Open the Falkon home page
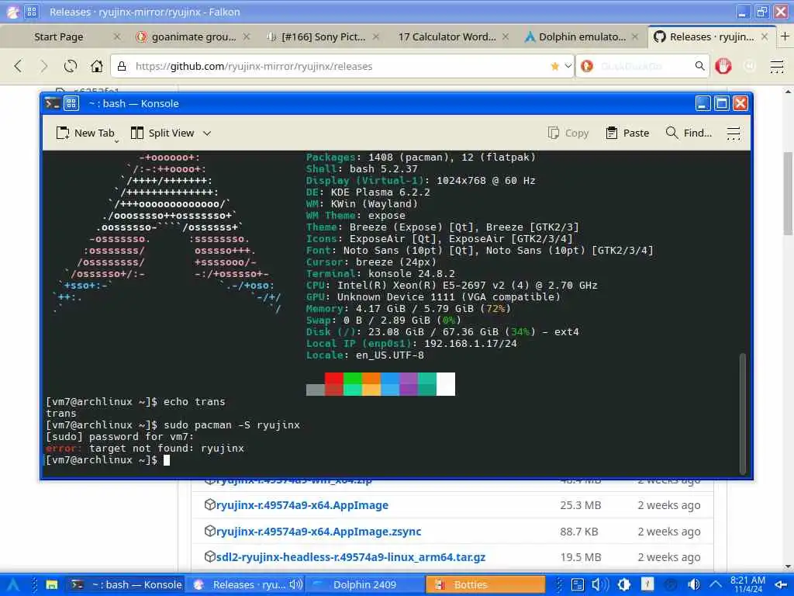794x596 pixels. (x=97, y=66)
